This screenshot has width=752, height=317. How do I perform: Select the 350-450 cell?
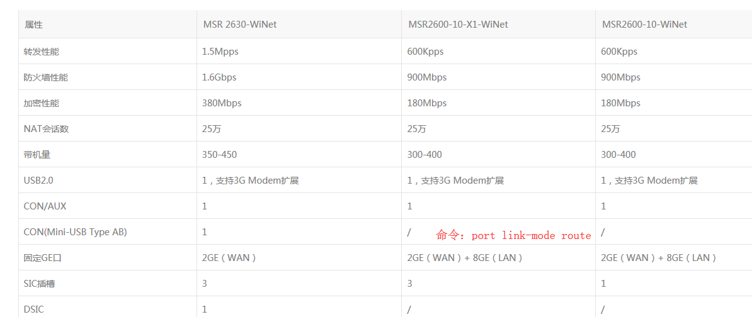pyautogui.click(x=219, y=155)
